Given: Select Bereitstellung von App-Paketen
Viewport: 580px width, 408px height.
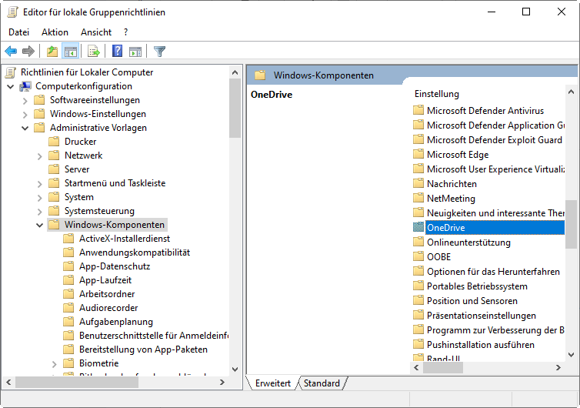Looking at the screenshot, I should [x=143, y=349].
